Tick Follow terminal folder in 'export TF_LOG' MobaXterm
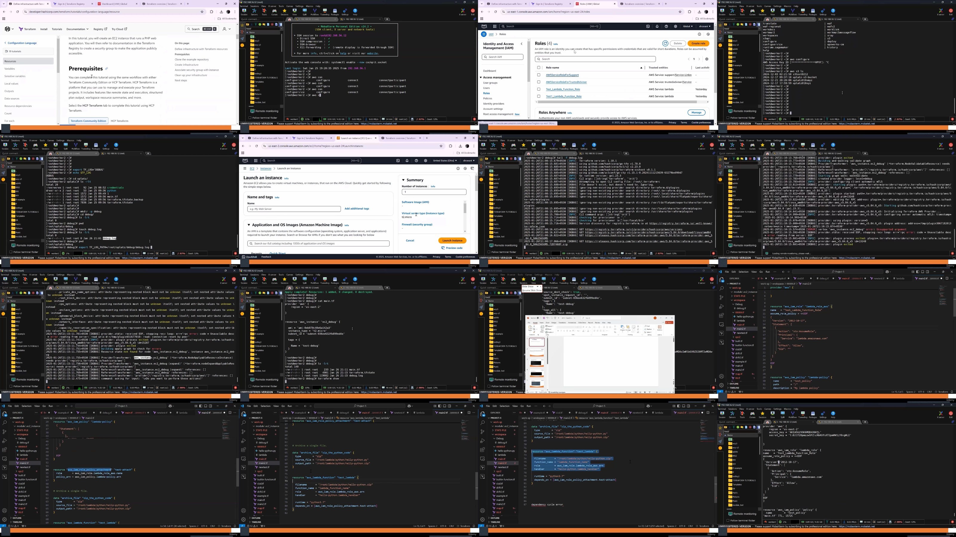The width and height of the screenshot is (956, 537). (x=11, y=252)
